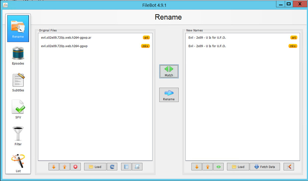Click the FileBot app icon in title bar

point(5,5)
